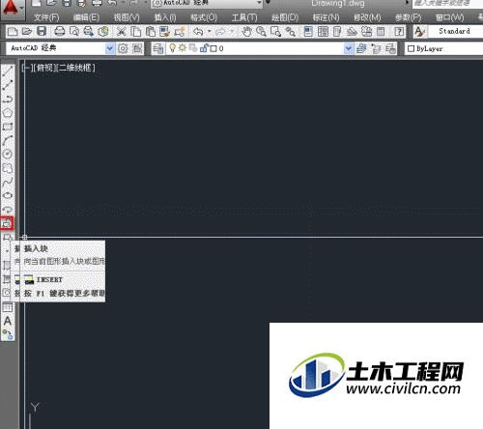Image resolution: width=483 pixels, height=429 pixels.
Task: Click the Save floppy disk icon
Action: point(42,32)
